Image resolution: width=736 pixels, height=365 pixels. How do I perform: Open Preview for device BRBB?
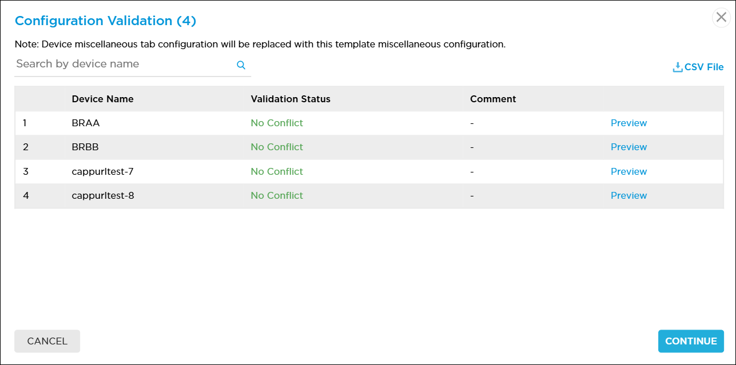pos(628,147)
